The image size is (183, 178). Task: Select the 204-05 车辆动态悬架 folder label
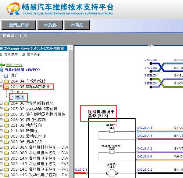click(30, 87)
